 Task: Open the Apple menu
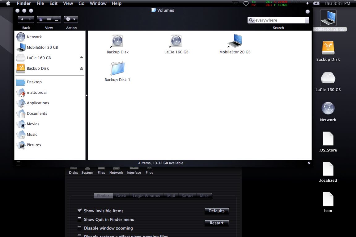[x=8, y=3]
